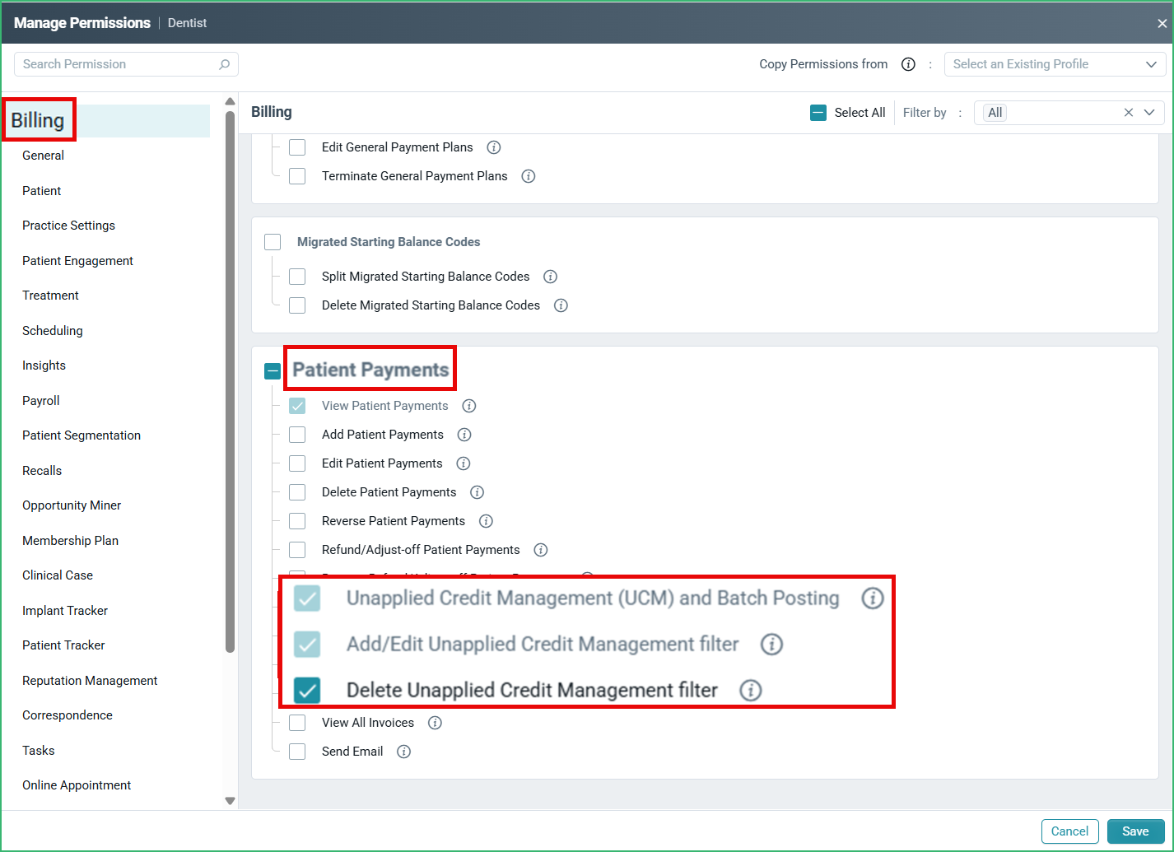Show info for Reverse Patient Payments
Screen dimensions: 1174x852
(x=486, y=521)
